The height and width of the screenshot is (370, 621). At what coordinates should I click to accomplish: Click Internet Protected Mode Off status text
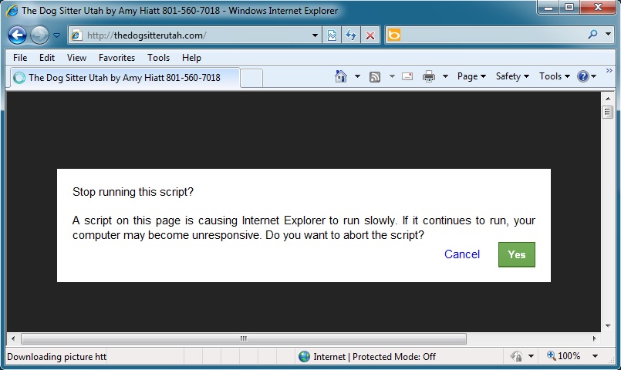(374, 357)
